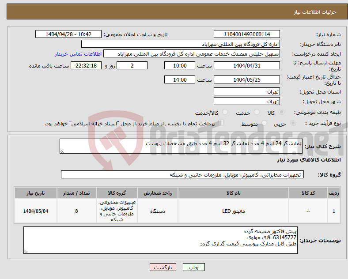Click the response deadline date 1404/04/31
The height and width of the screenshot is (279, 348).
pyautogui.click(x=246, y=66)
